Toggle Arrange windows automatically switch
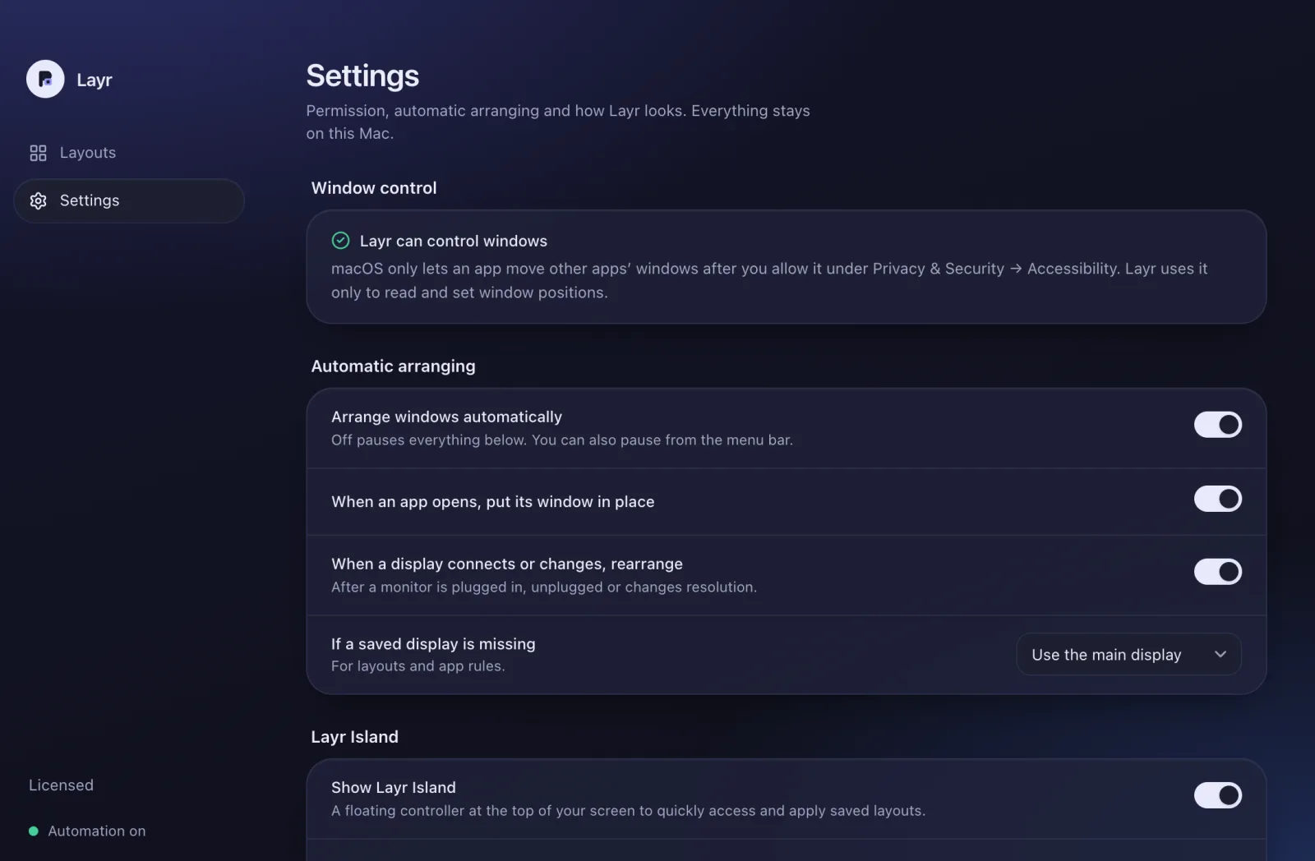Screen dimensions: 1315x861 [x=1217, y=425]
